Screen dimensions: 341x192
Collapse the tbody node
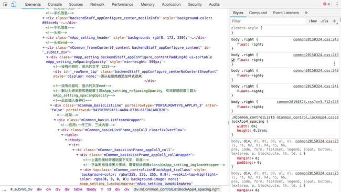pos(66,140)
